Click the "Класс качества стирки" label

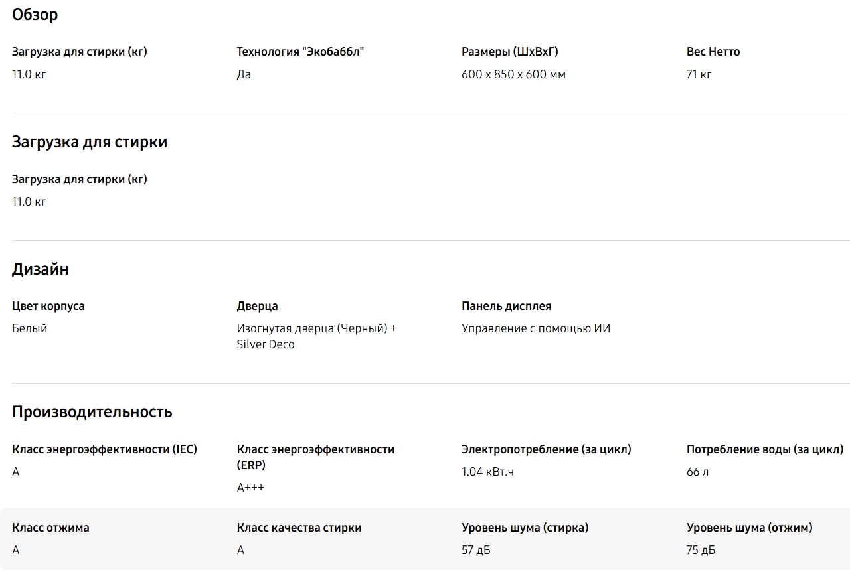point(299,528)
